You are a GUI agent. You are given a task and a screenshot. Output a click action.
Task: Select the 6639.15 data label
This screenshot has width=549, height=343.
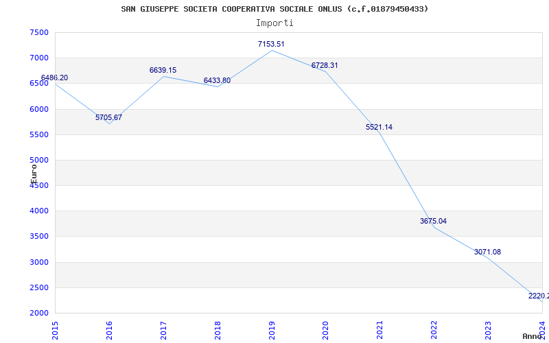[163, 71]
